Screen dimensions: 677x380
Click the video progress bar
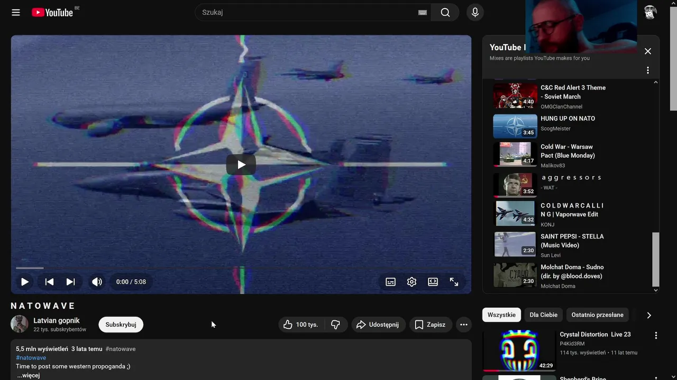[x=241, y=268]
